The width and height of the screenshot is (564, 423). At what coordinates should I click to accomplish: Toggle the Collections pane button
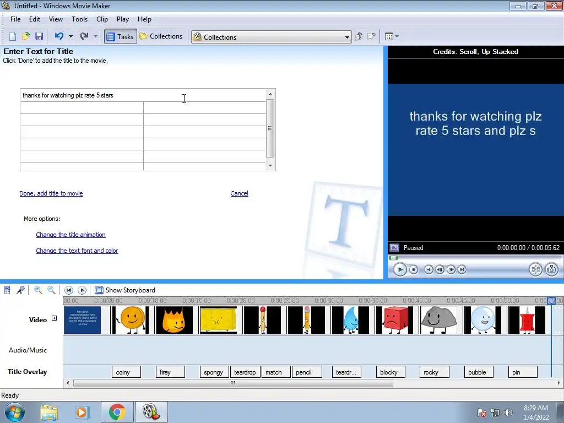pos(161,36)
